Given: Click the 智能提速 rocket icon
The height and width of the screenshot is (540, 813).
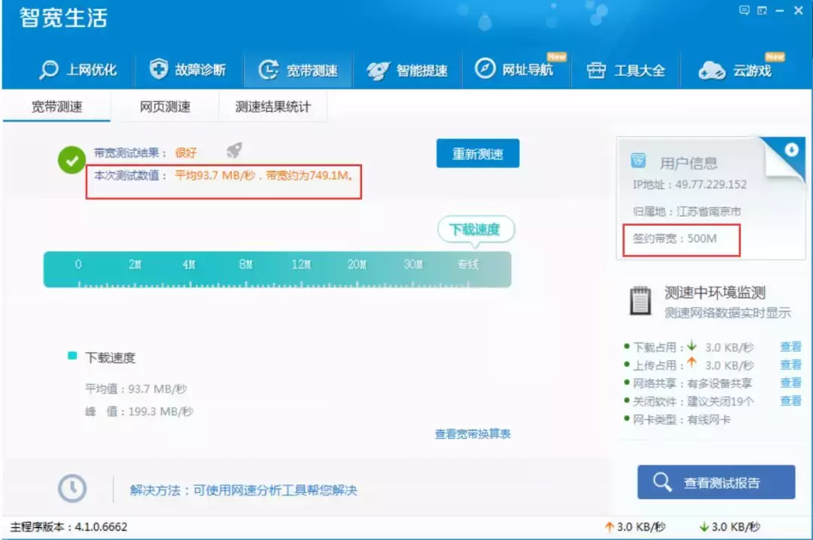Looking at the screenshot, I should (x=379, y=68).
